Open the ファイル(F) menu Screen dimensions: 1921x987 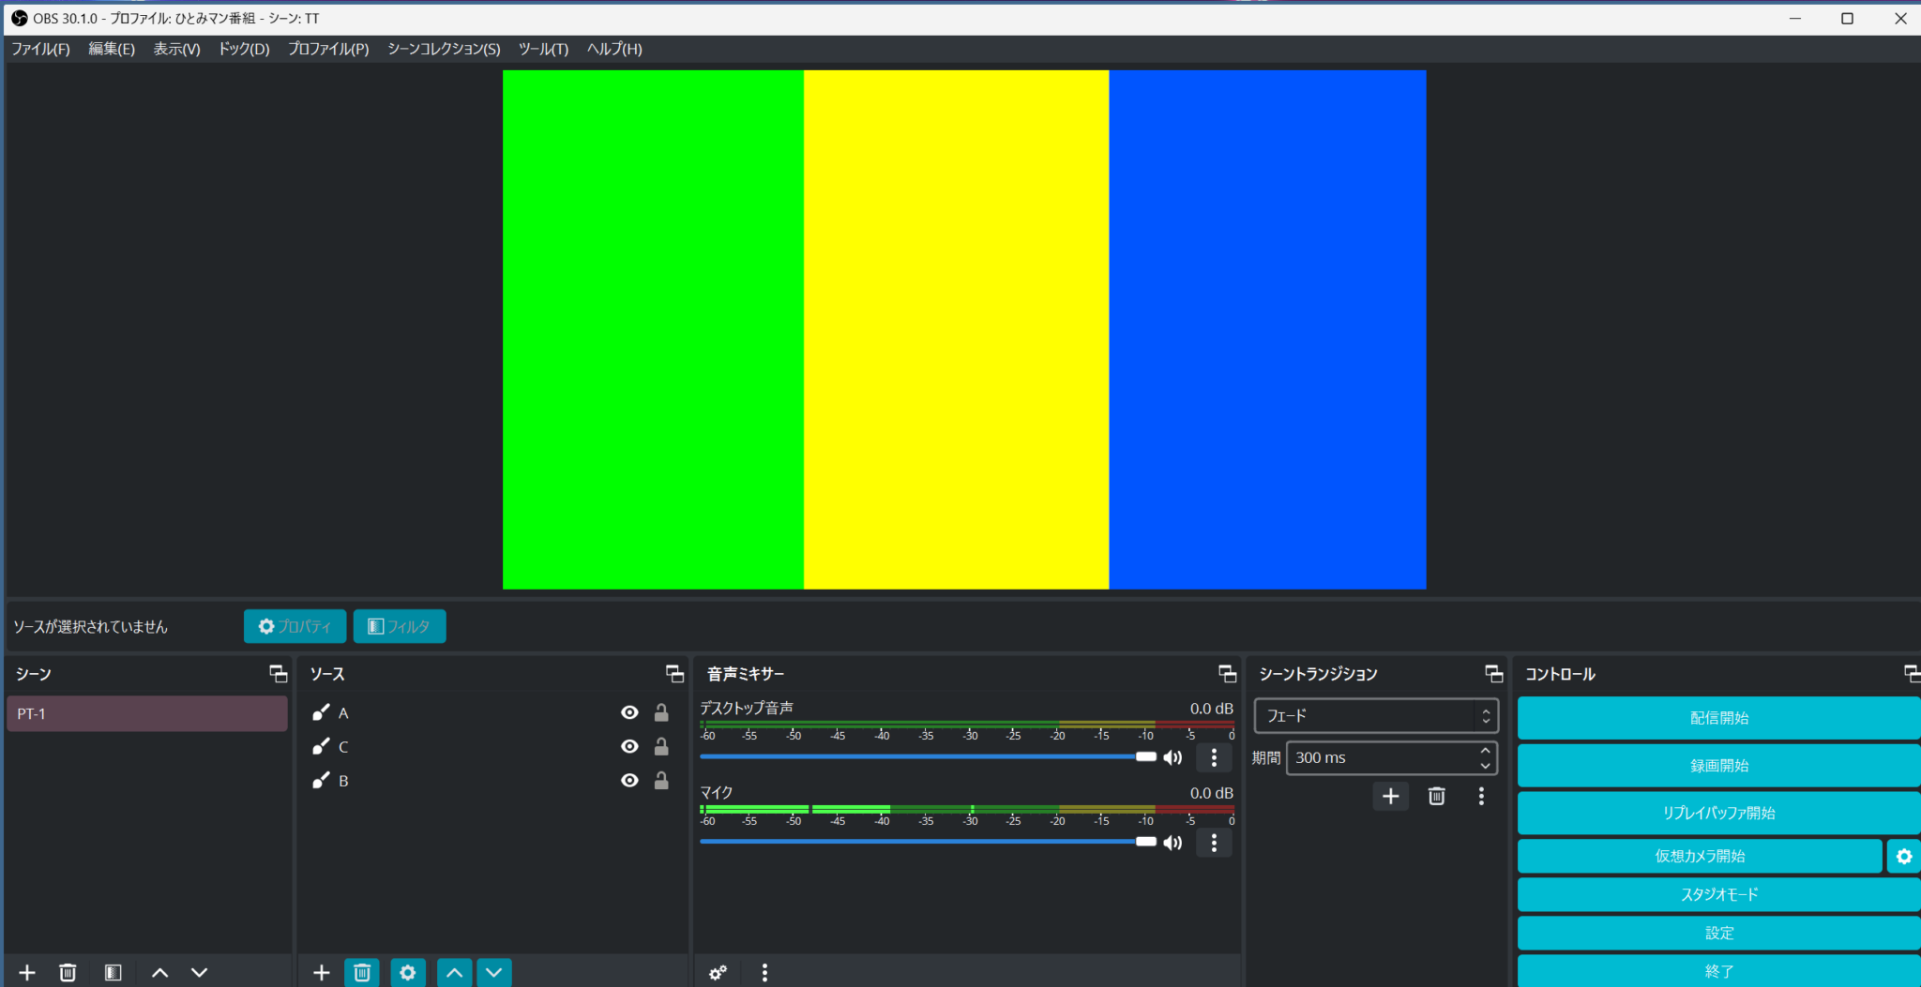pyautogui.click(x=40, y=49)
